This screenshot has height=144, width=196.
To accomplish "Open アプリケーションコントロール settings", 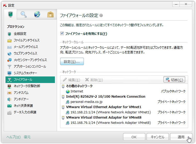I will (30, 67).
